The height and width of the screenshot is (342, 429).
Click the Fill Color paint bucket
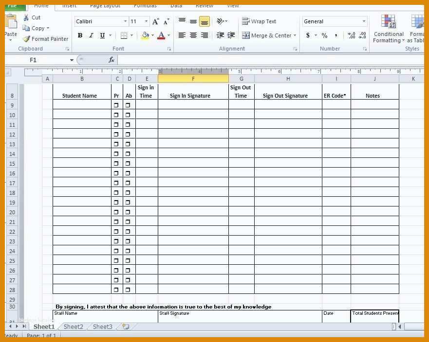145,35
